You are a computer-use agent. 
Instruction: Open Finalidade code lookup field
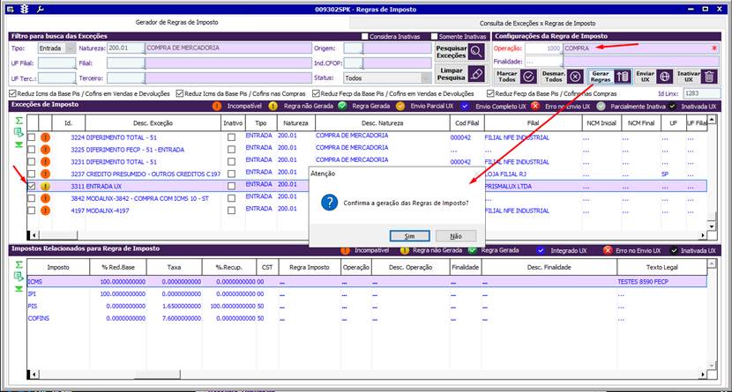coord(543,62)
